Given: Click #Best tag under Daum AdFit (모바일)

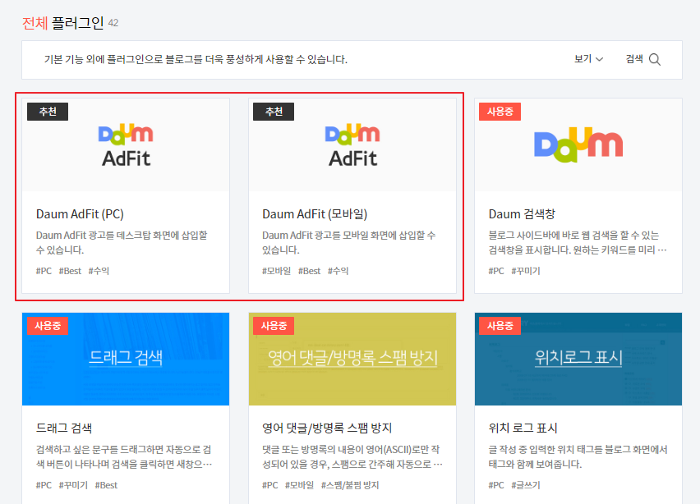Looking at the screenshot, I should 310,271.
